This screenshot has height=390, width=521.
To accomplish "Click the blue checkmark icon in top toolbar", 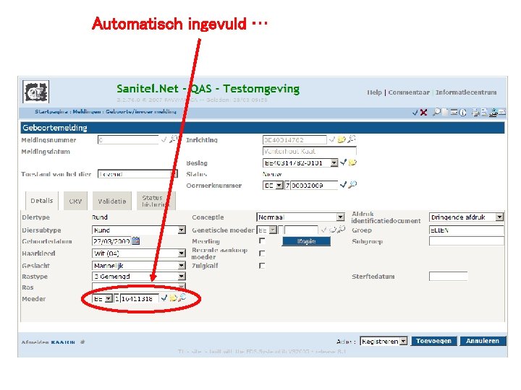I will tap(415, 113).
